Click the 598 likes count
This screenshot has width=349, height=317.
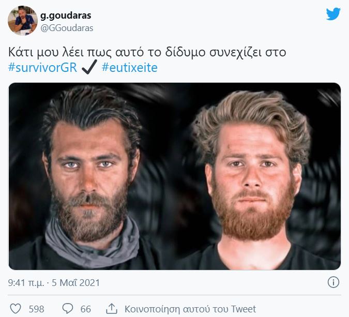36,309
